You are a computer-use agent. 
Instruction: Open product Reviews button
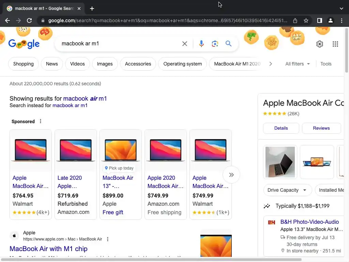pos(321,128)
